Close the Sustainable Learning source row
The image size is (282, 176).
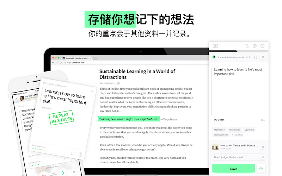(263, 57)
